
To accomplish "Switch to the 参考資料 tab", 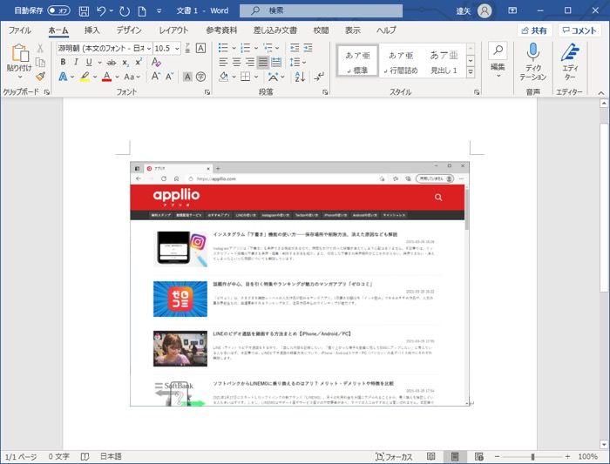I will 221,30.
